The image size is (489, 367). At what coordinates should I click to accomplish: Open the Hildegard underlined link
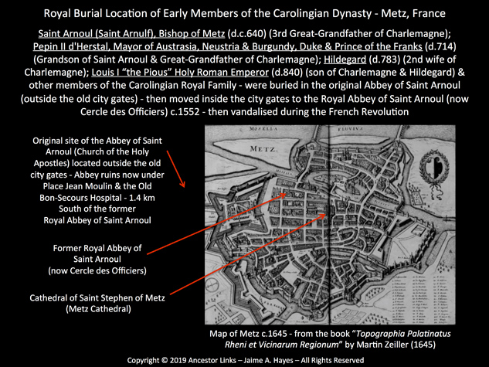345,59
